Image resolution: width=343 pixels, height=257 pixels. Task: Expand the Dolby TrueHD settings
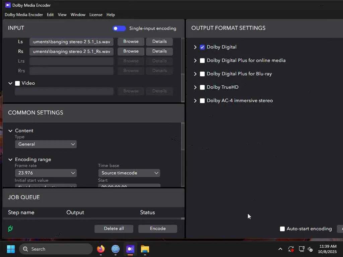(195, 87)
